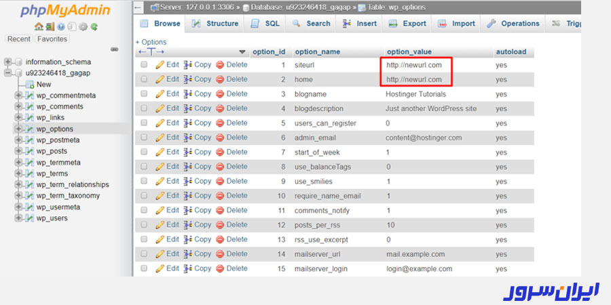Tick the checkbox for the admin_email row

[x=144, y=138]
